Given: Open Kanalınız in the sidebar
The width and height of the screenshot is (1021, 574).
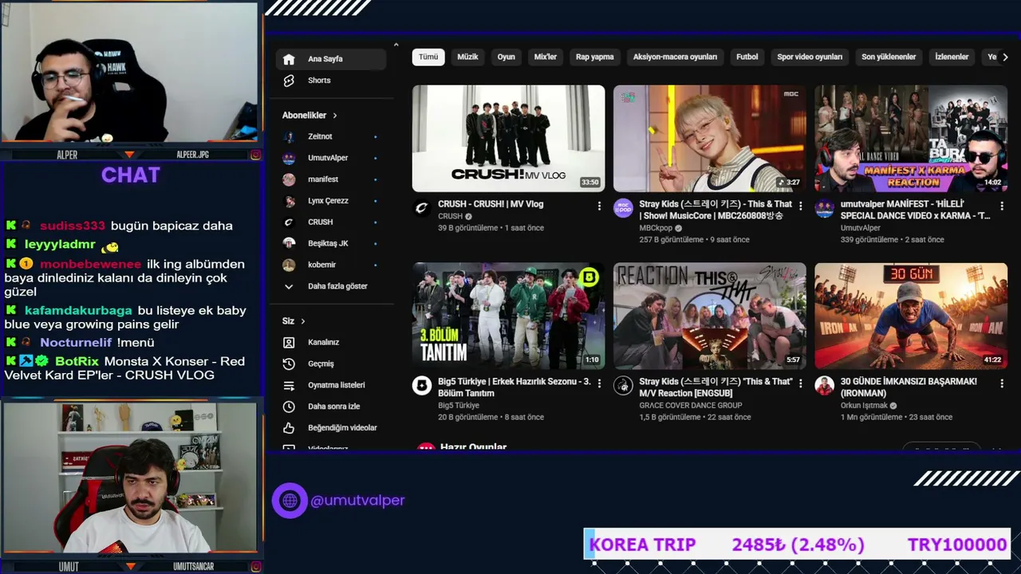Looking at the screenshot, I should tap(331, 342).
